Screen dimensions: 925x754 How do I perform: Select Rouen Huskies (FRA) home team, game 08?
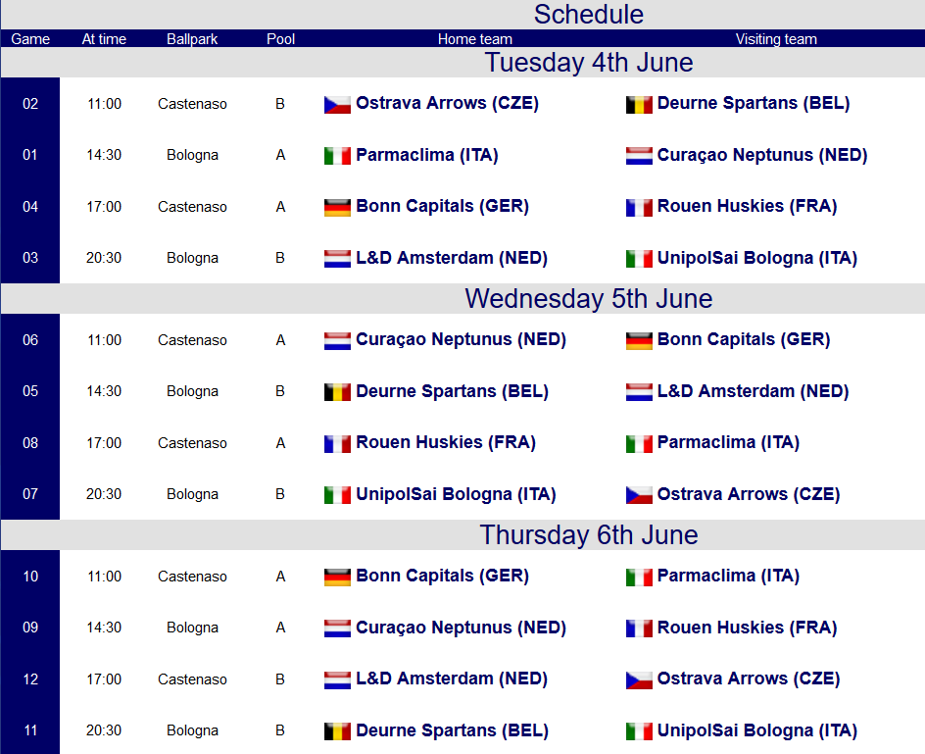point(445,442)
